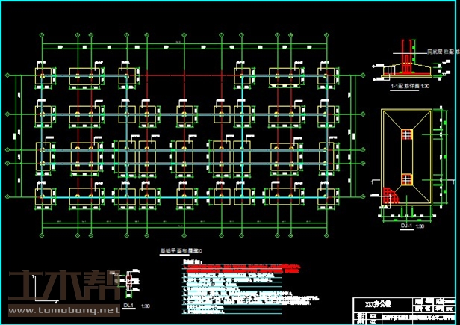Click the tumubong.net watermark URL
Viewport: 460px width, 325px height.
[x=63, y=309]
